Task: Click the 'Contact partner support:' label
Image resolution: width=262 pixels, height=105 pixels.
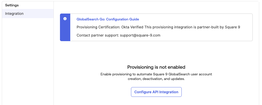Action: [x=98, y=35]
